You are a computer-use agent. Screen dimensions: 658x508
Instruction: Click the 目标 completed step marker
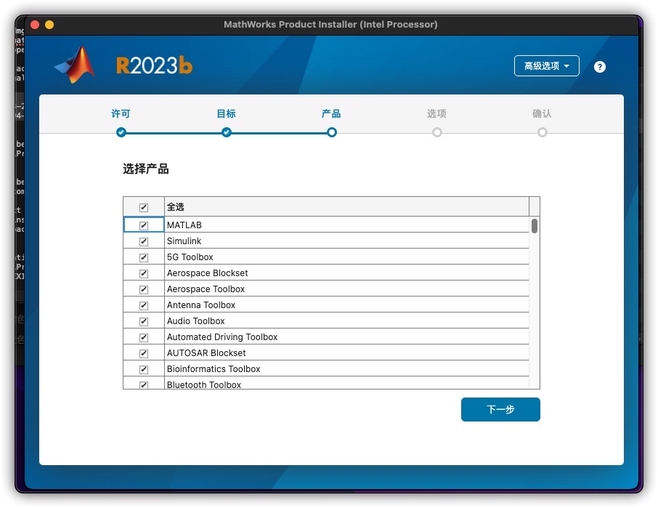(x=227, y=132)
